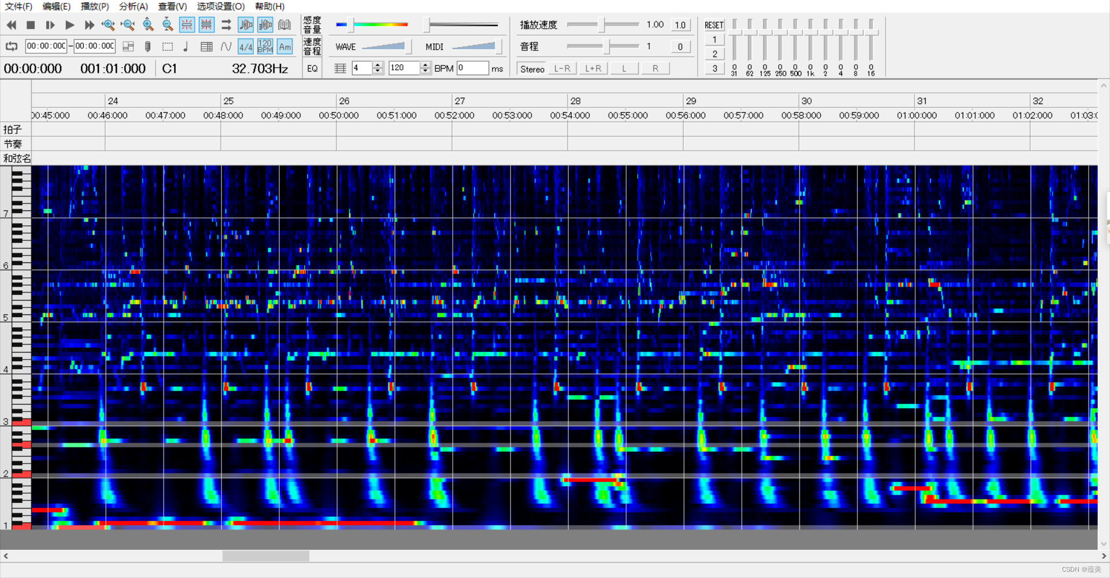
Task: Reset playback speed with the 1.0 button
Action: tap(680, 25)
